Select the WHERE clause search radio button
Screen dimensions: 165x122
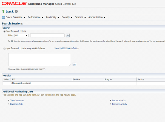(4, 48)
